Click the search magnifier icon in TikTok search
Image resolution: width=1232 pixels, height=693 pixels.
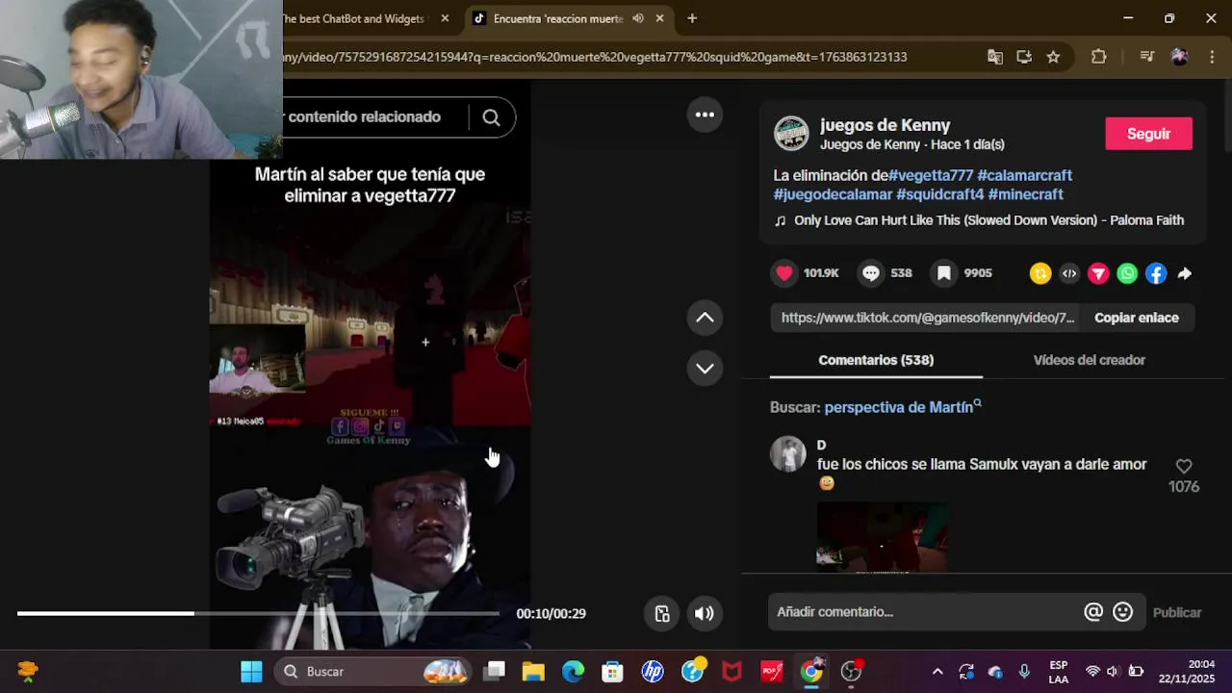(x=491, y=117)
